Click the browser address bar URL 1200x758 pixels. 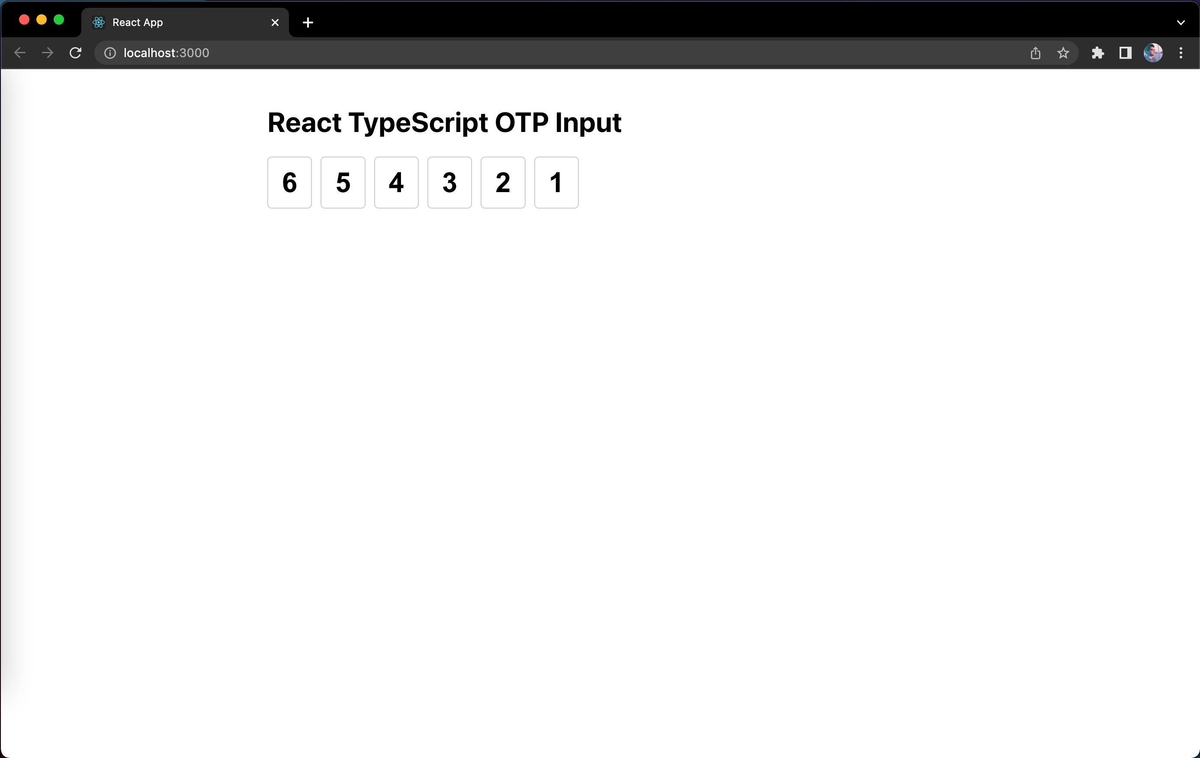click(166, 52)
